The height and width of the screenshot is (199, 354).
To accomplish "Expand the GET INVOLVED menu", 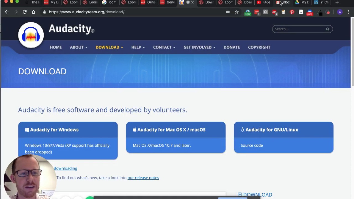I will (x=199, y=47).
